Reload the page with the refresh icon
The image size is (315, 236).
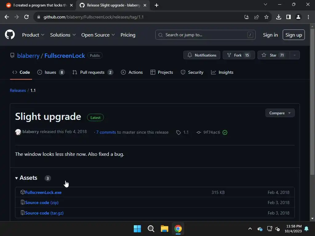26,17
